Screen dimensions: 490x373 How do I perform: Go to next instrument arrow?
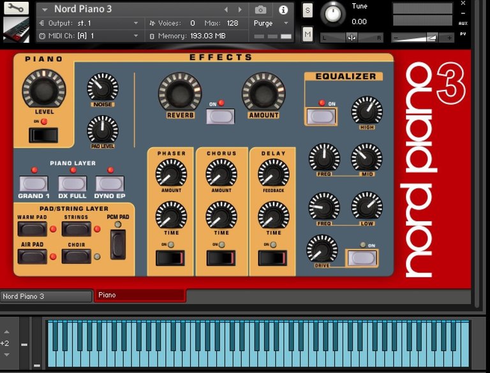pyautogui.click(x=240, y=10)
